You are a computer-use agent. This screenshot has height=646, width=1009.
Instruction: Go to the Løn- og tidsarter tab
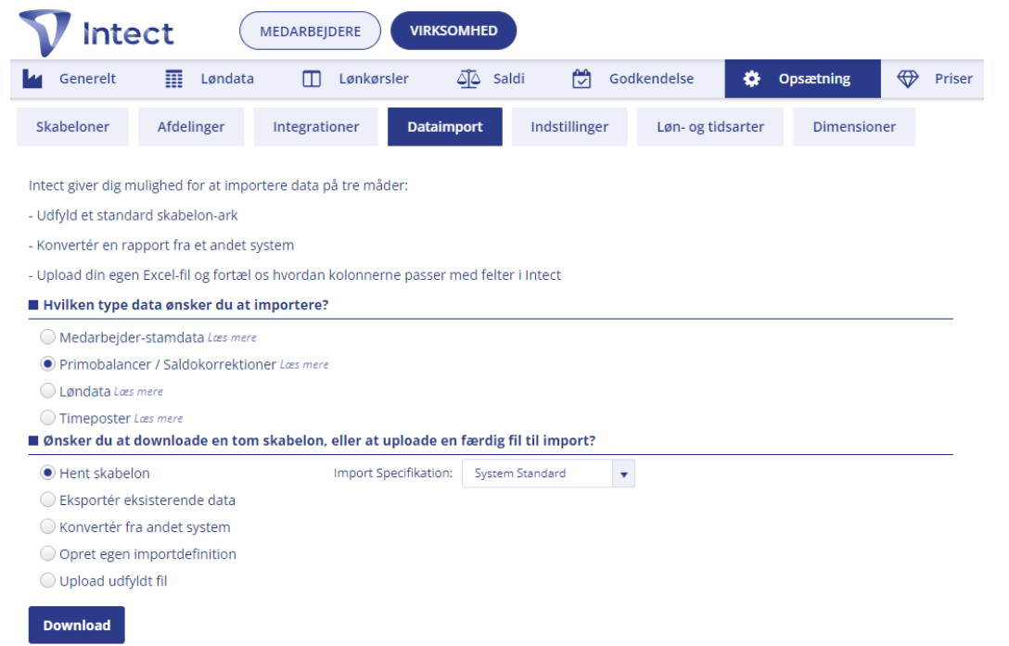[710, 127]
